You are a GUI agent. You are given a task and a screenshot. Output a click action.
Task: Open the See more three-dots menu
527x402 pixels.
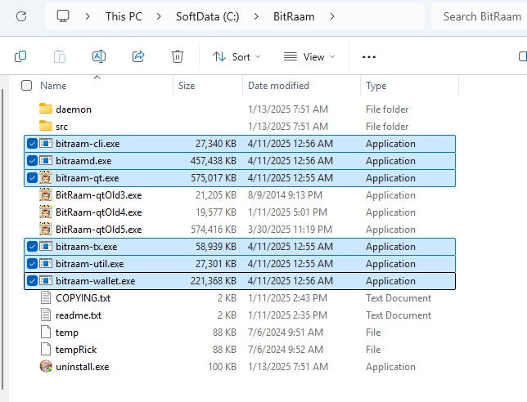(369, 57)
